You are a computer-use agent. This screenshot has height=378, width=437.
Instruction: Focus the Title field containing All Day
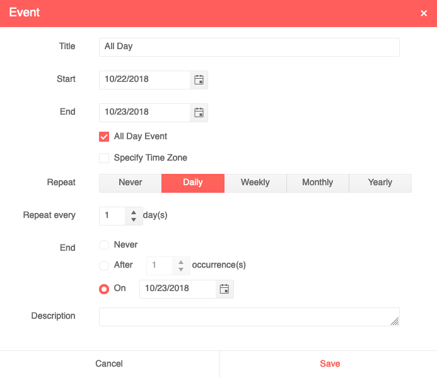tap(249, 47)
